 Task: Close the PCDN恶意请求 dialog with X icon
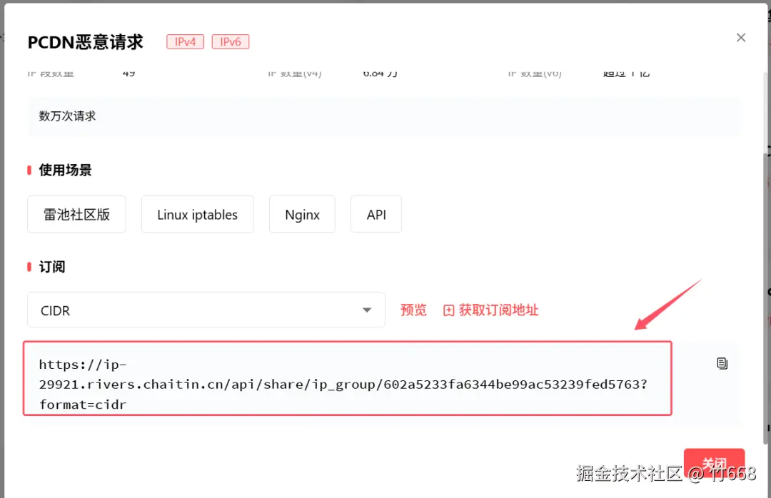[x=740, y=37]
